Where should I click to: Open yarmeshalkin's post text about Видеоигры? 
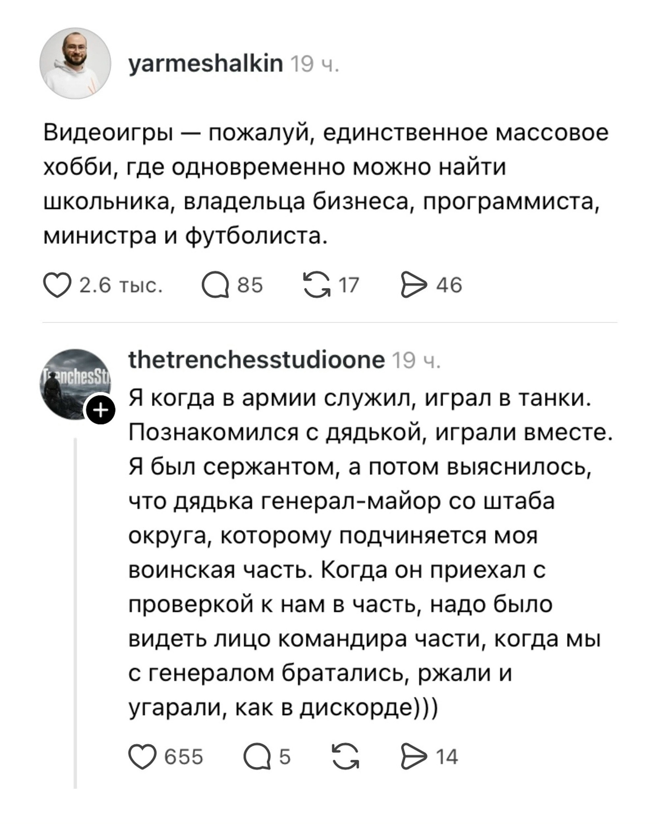pos(326,184)
